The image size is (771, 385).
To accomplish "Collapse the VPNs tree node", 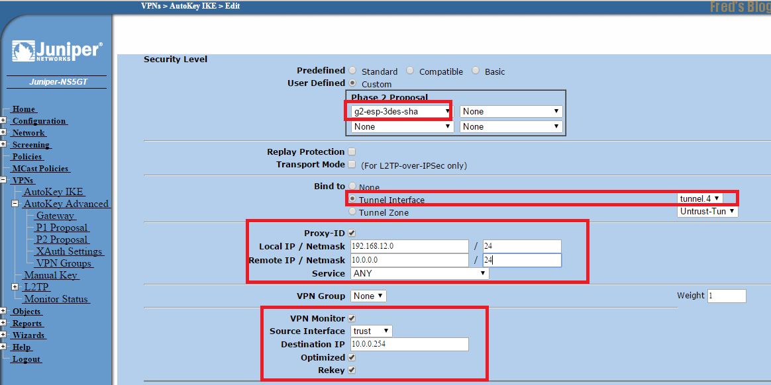I will click(x=3, y=180).
